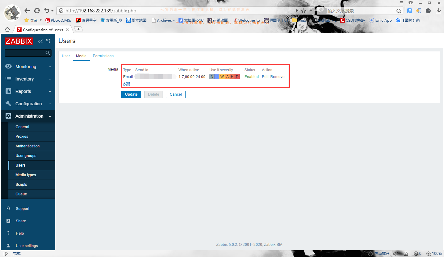The height and width of the screenshot is (257, 444).
Task: Click the Zabbix SIA footer link
Action: 273,245
